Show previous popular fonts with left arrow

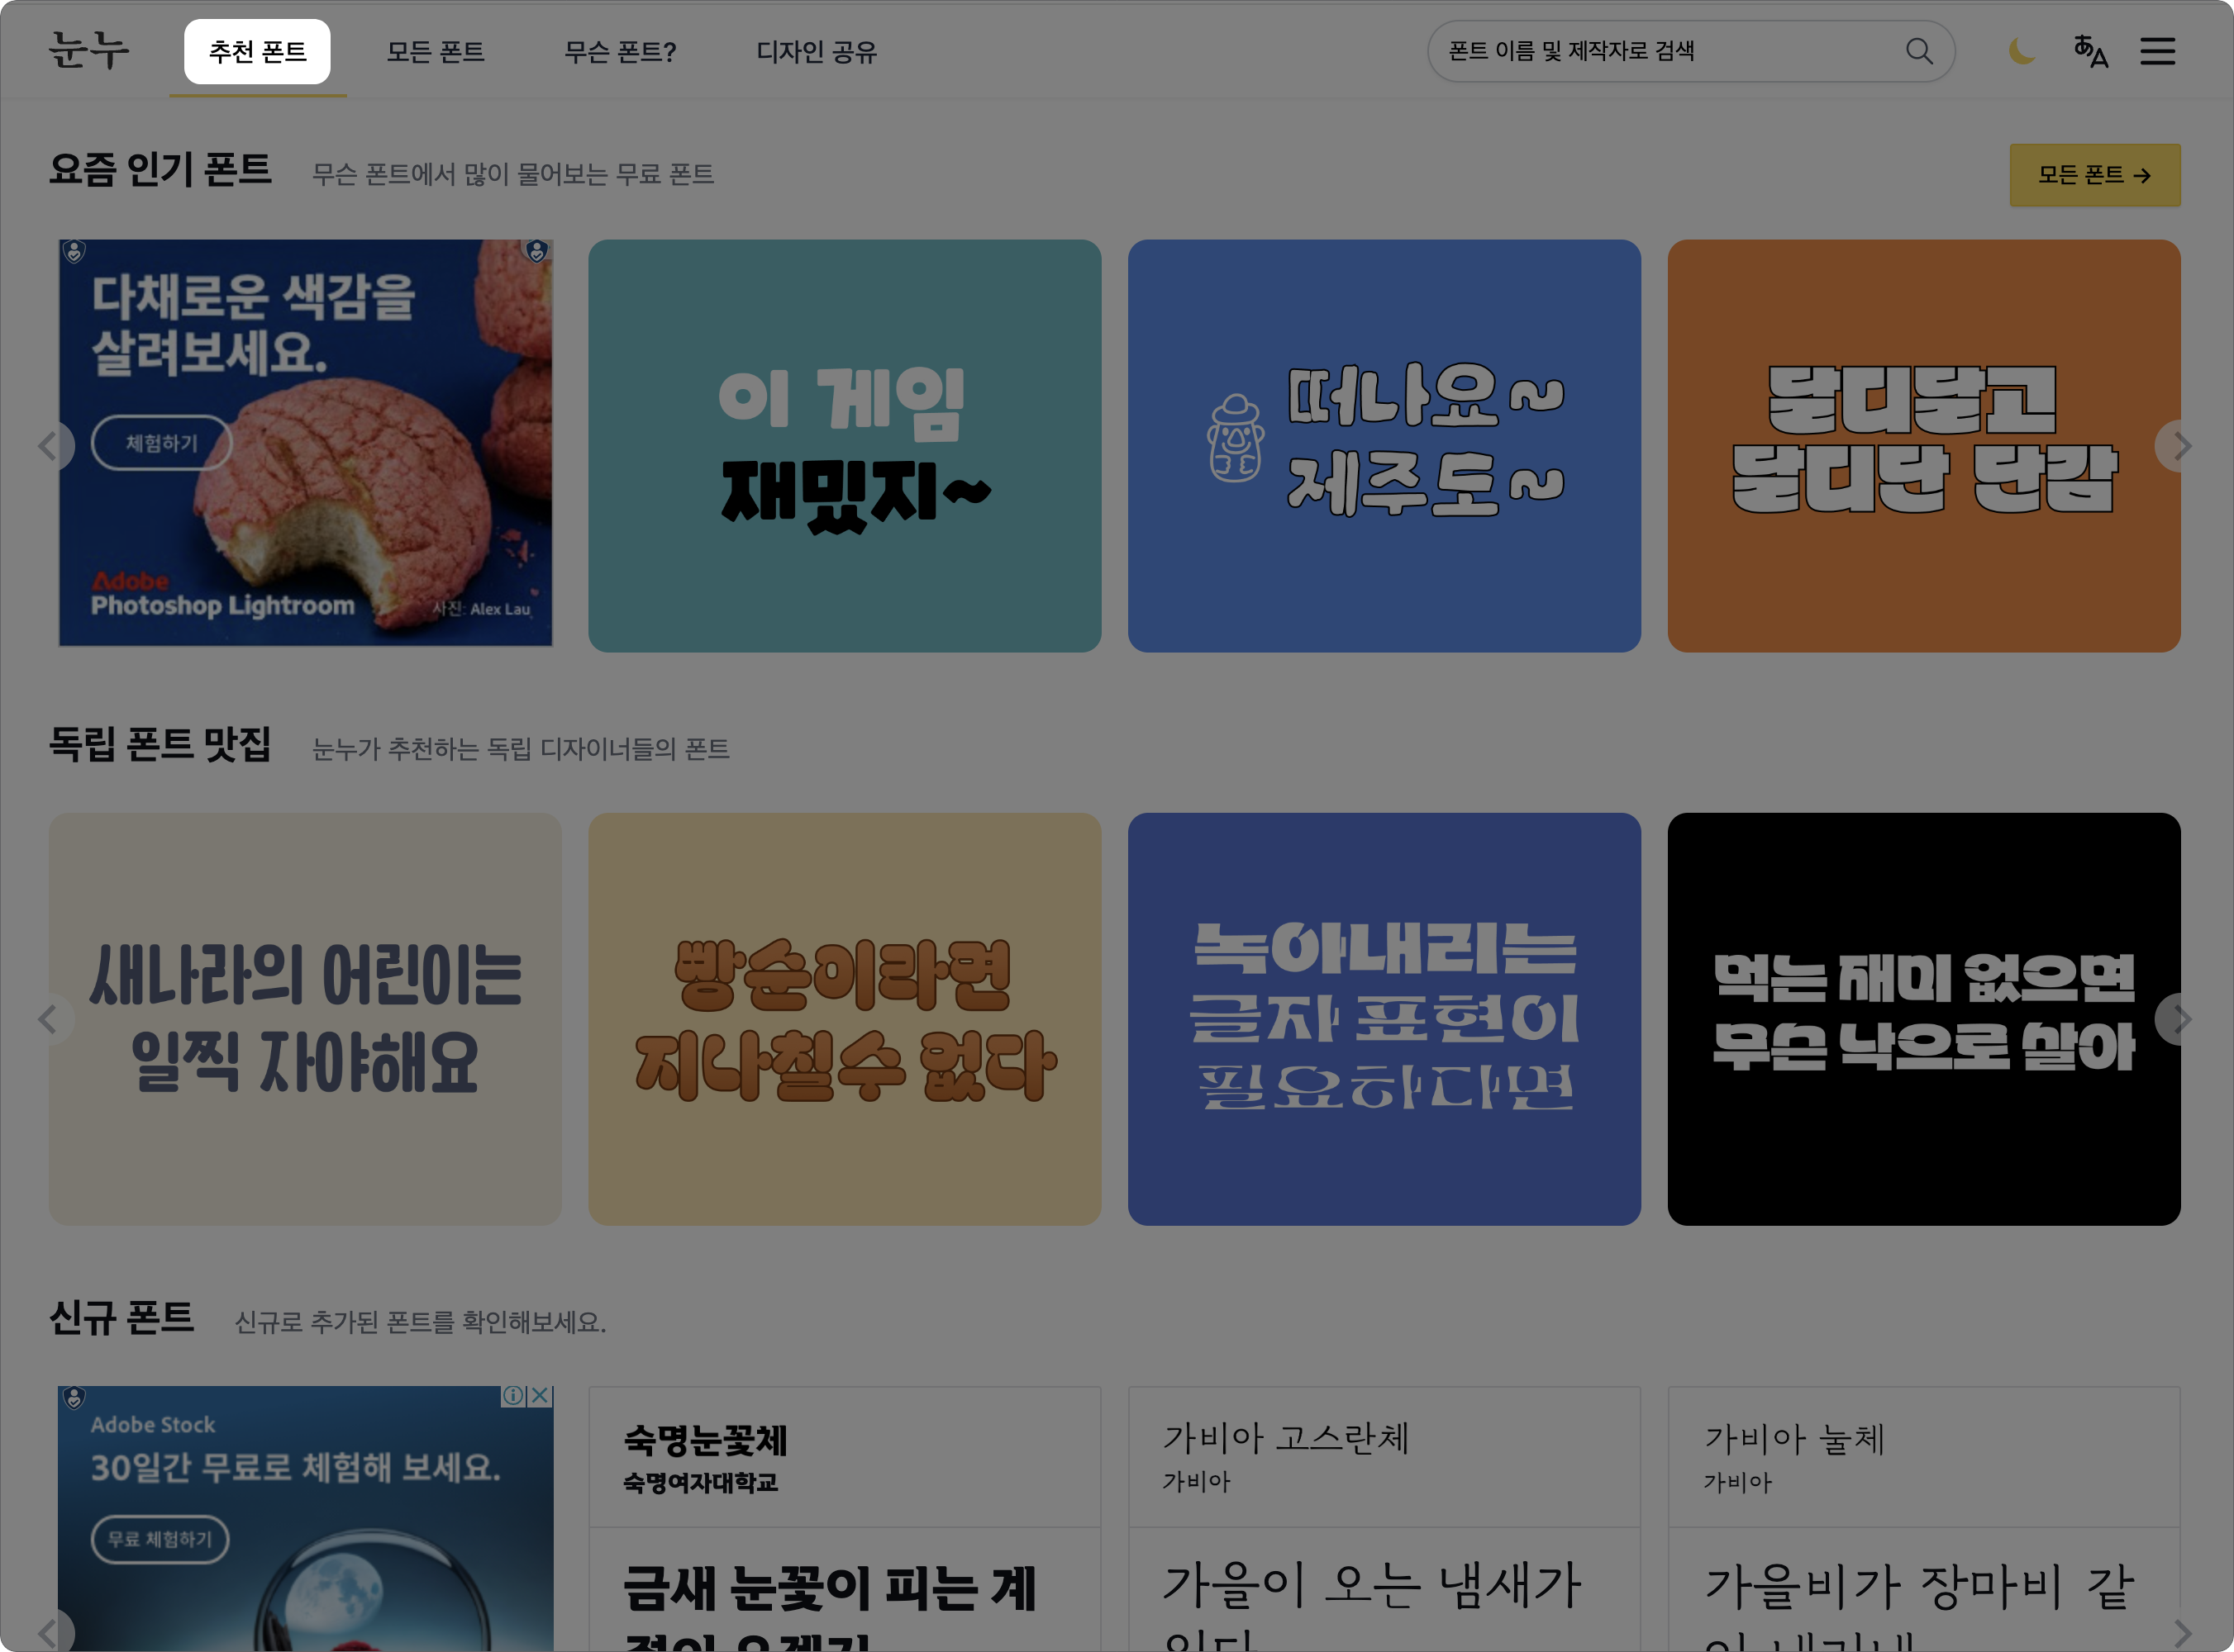pos(47,446)
